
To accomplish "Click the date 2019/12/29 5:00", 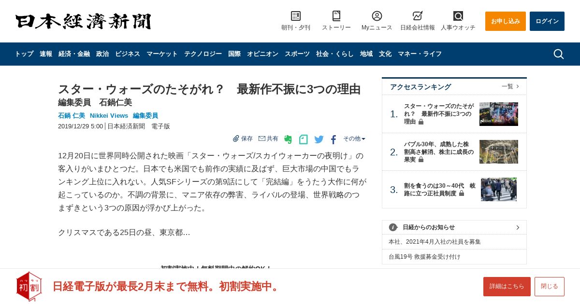I will click(x=81, y=126).
